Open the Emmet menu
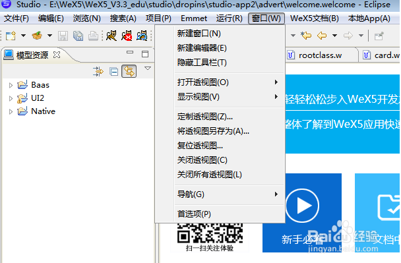 click(x=194, y=18)
